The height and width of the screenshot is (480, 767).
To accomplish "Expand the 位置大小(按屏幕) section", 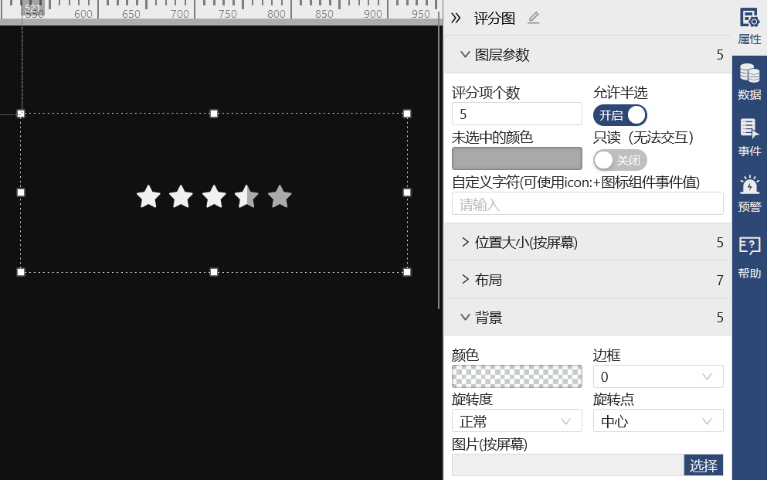I will click(588, 242).
